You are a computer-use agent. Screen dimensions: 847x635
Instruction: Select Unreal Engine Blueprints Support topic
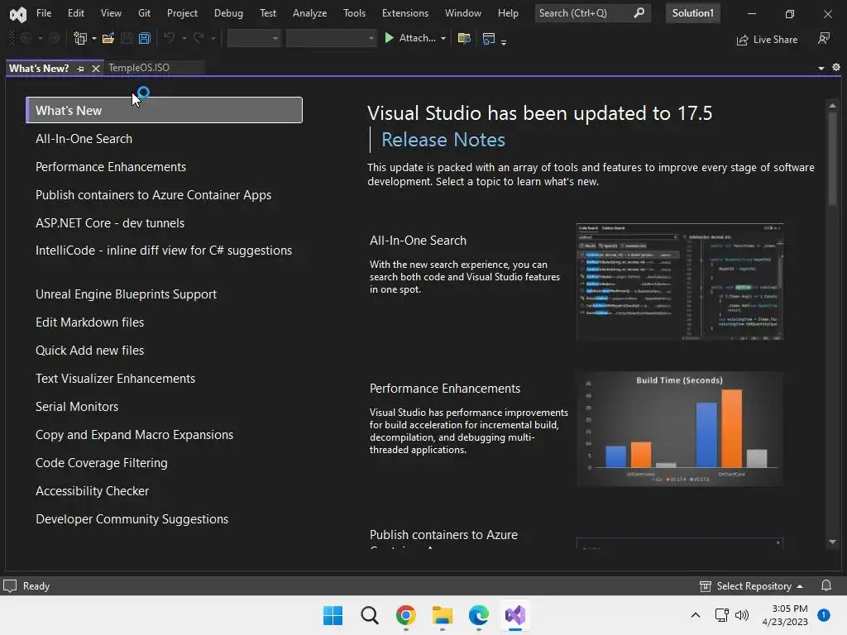pyautogui.click(x=126, y=294)
